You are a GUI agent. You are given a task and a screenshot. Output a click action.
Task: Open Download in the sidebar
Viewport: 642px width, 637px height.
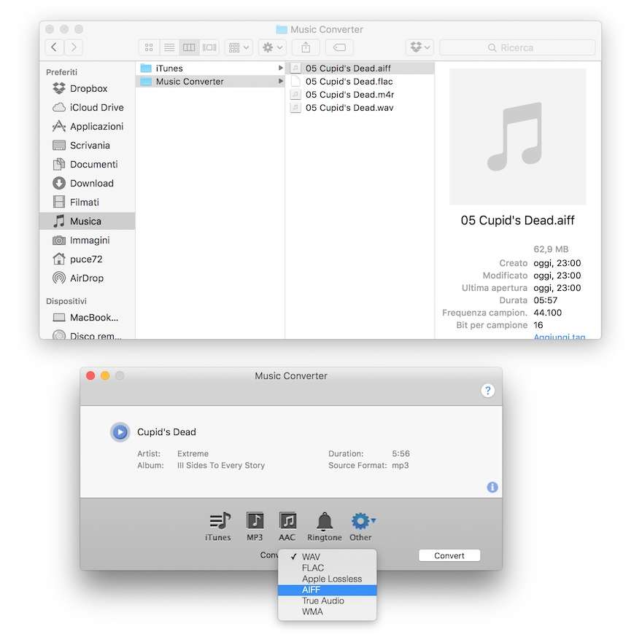click(x=88, y=183)
